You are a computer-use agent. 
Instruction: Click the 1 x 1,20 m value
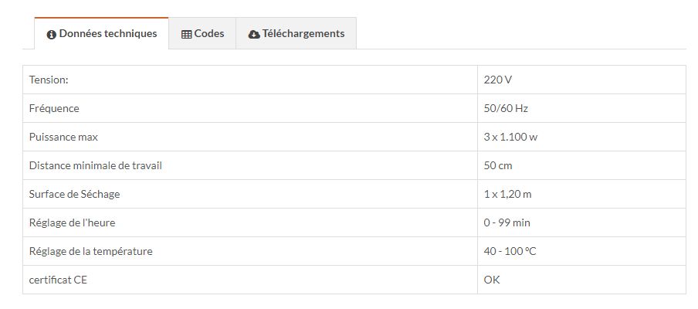point(508,194)
